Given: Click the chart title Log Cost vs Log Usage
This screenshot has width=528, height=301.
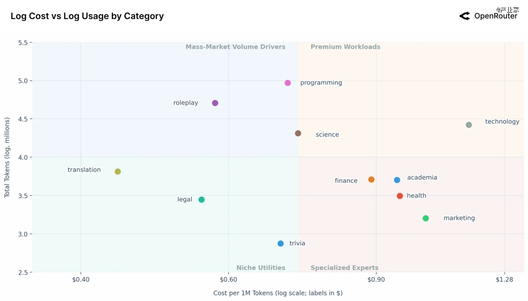Looking at the screenshot, I should [87, 16].
